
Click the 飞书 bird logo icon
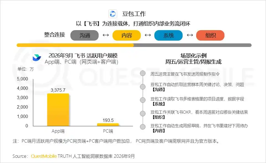coord(37,58)
